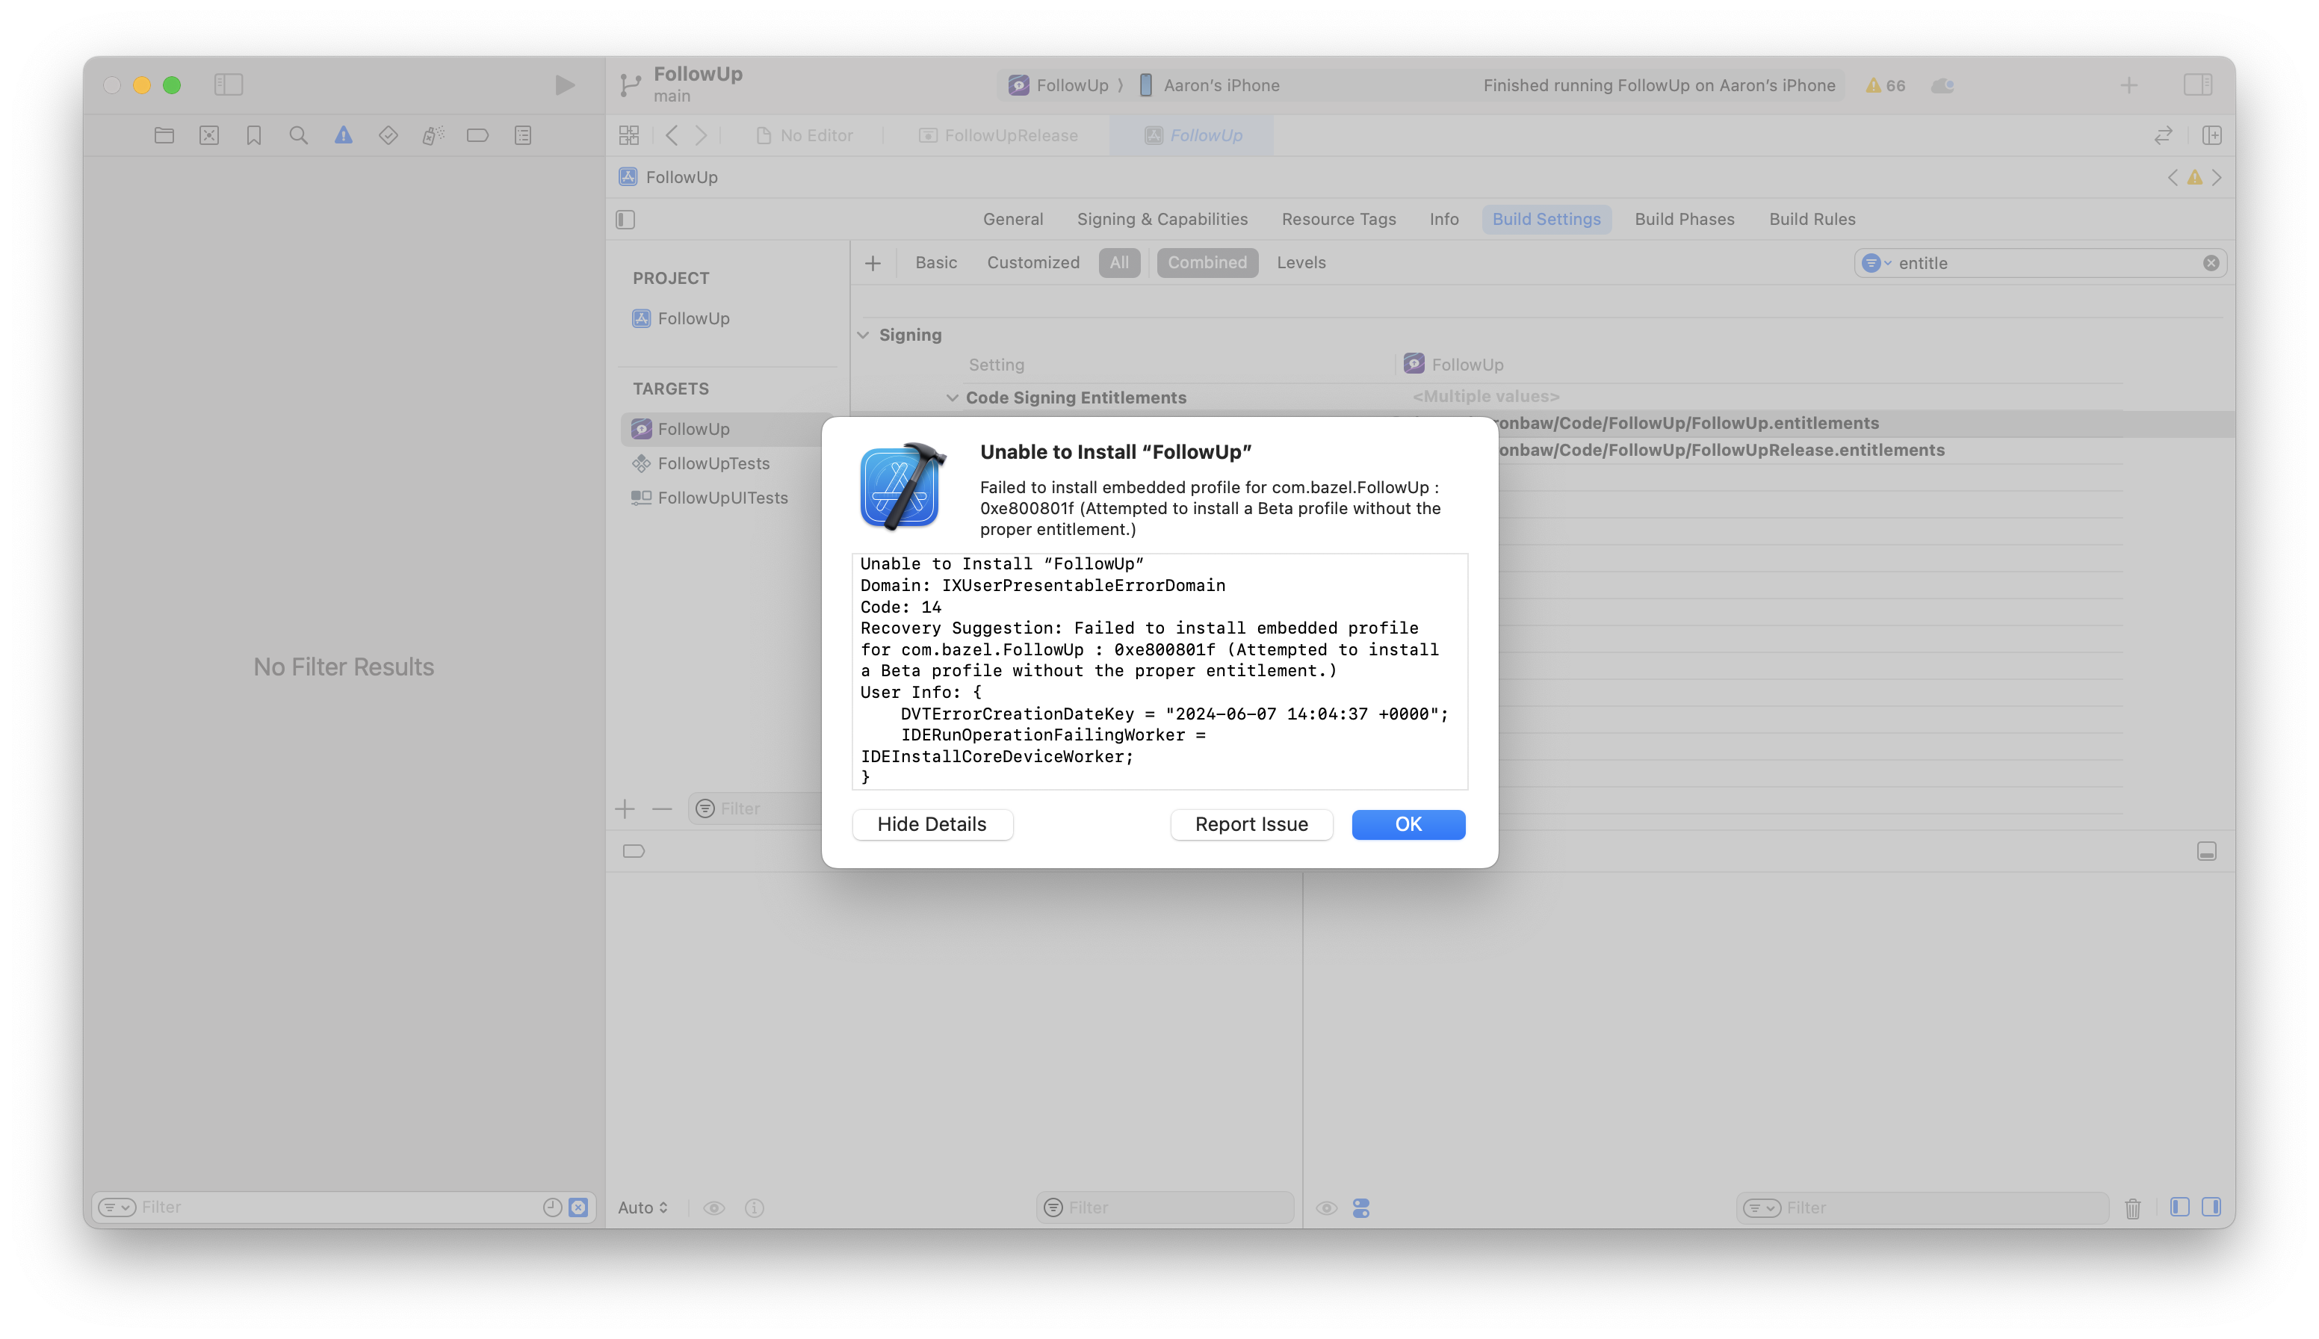
Task: Click the 66 warnings indicator
Action: click(1885, 85)
